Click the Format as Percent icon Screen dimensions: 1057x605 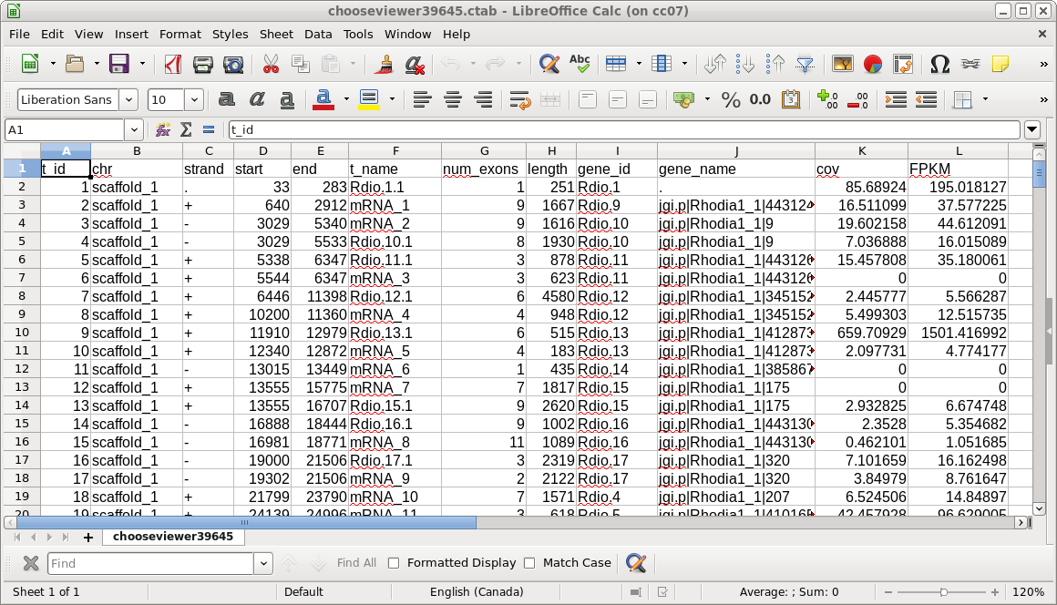click(731, 100)
